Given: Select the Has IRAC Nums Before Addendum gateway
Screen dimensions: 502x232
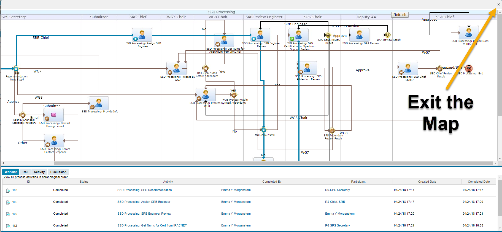Looking at the screenshot, I should point(206,68).
